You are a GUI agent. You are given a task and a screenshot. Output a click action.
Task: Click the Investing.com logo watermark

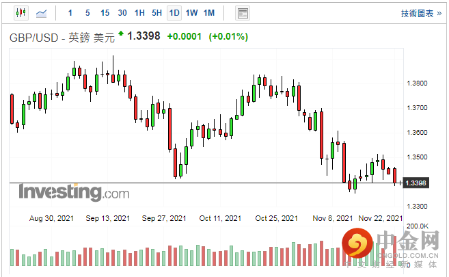click(x=73, y=193)
